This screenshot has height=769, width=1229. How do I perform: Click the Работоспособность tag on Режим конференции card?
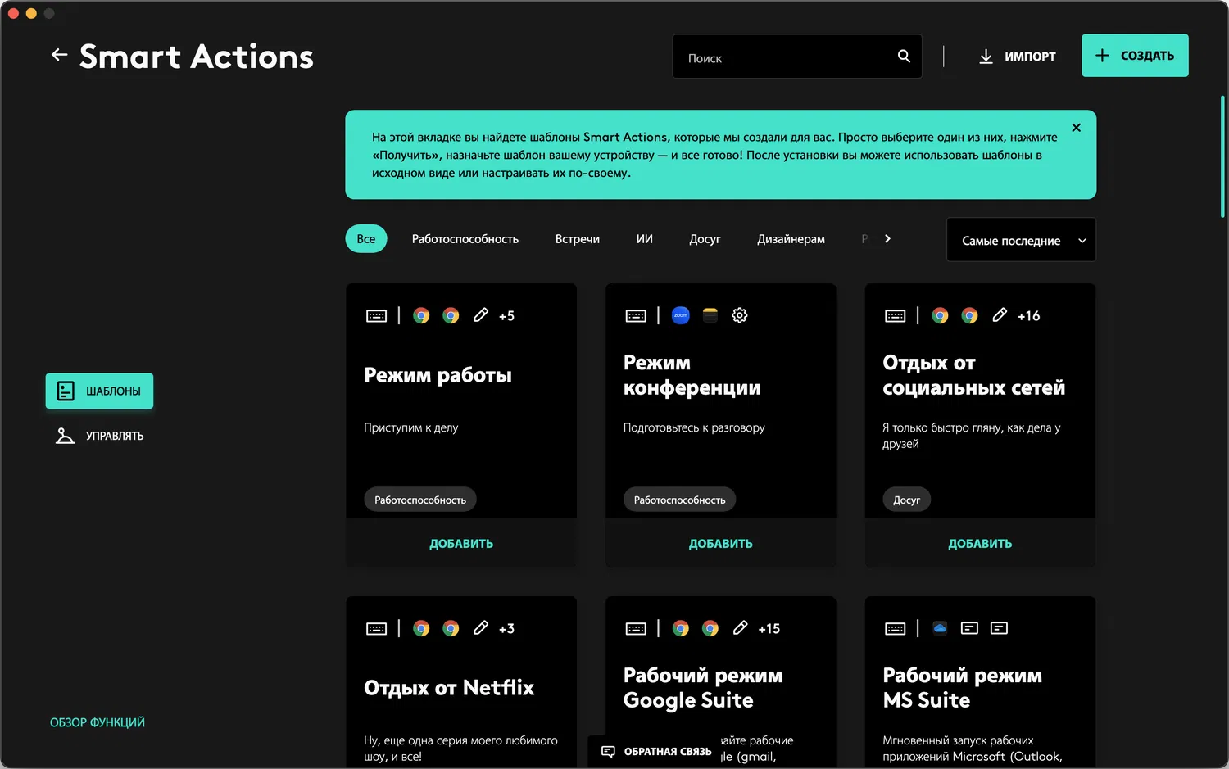pyautogui.click(x=680, y=500)
